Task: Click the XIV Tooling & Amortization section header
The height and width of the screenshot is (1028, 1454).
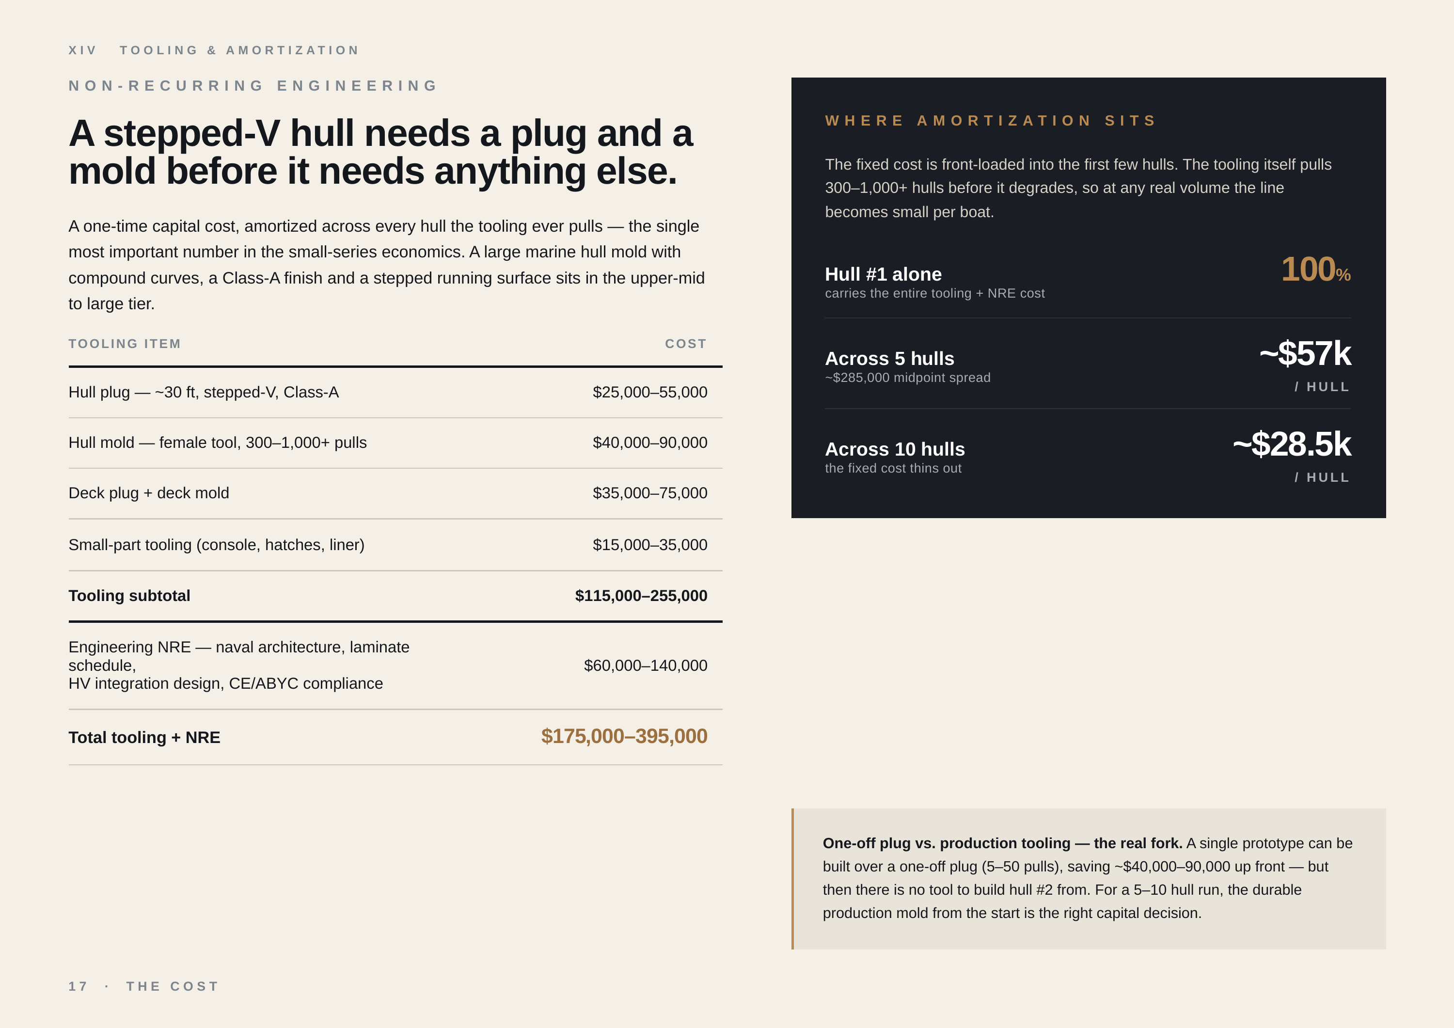Action: [x=214, y=50]
